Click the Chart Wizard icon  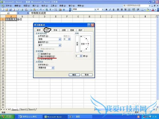tap(60, 10)
